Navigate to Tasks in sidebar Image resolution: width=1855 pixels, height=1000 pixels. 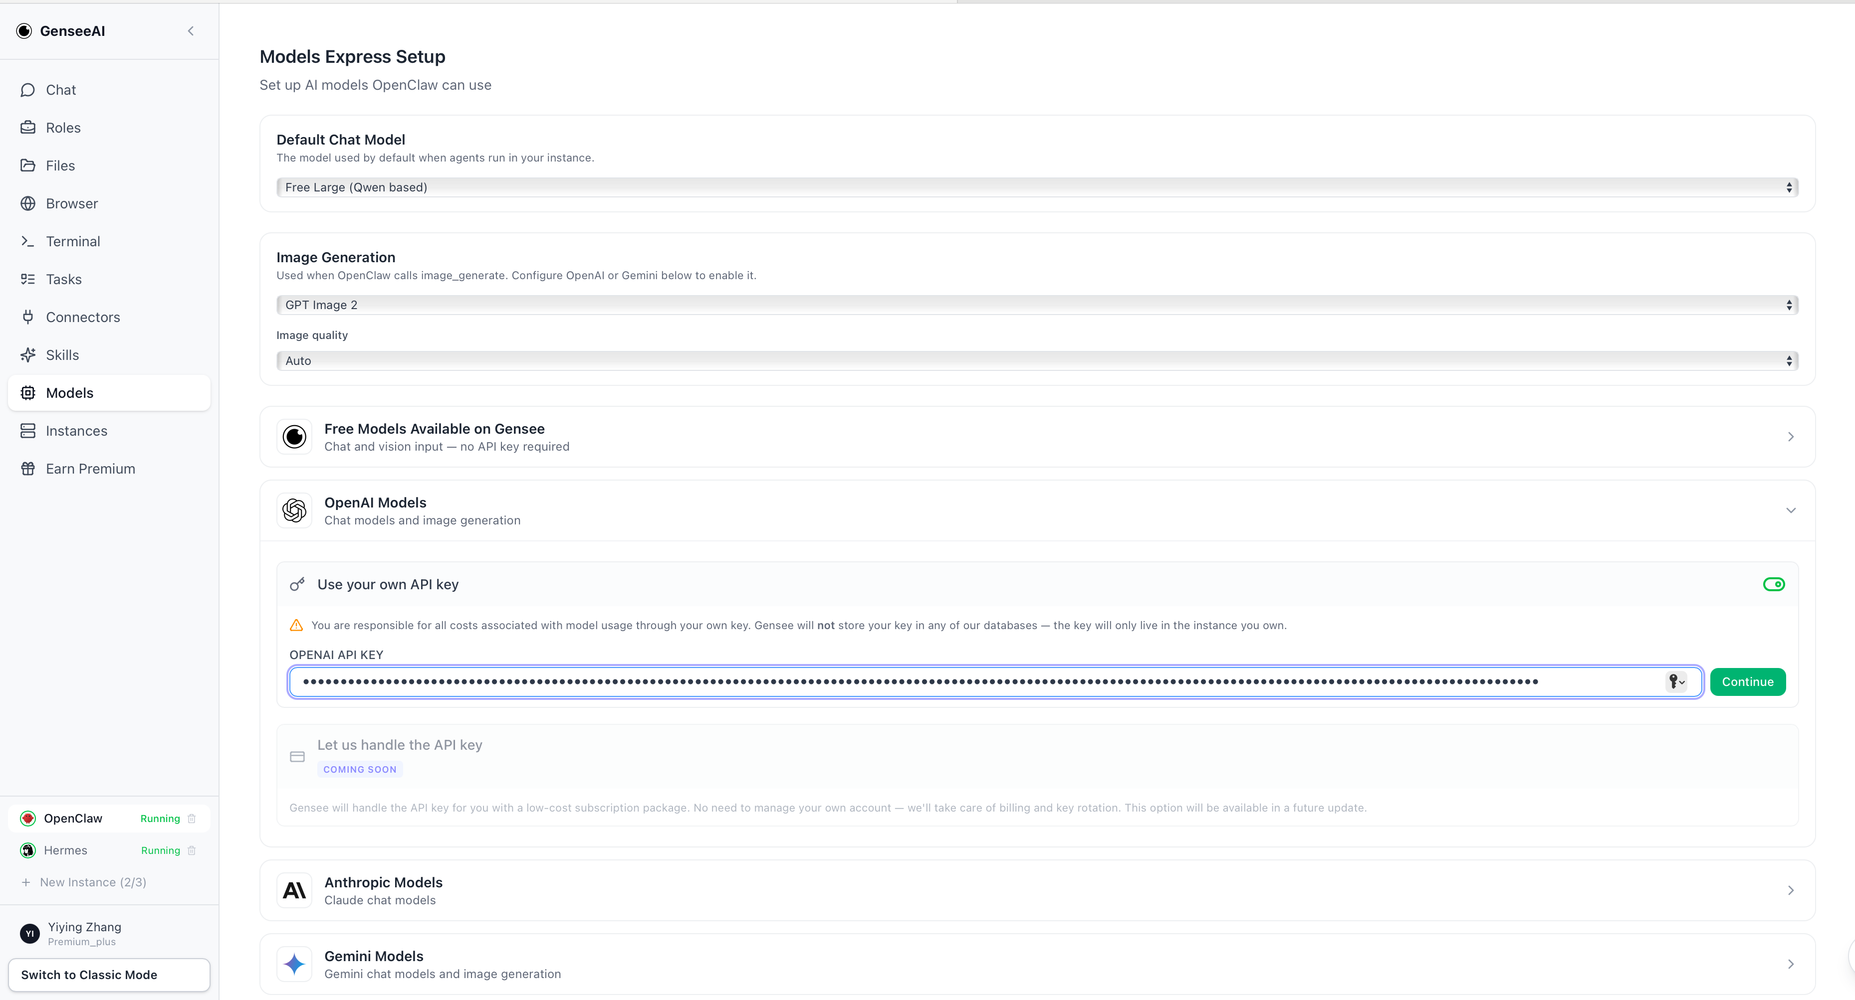[109, 279]
